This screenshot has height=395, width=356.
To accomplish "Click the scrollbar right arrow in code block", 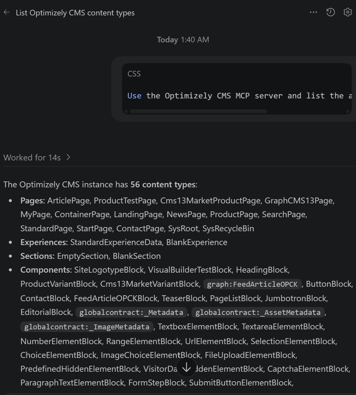I will point(348,111).
